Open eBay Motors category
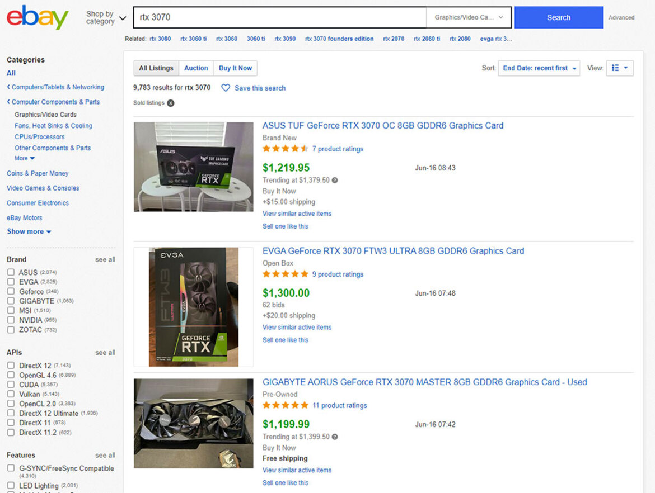Screen dimensions: 655x493 (24, 218)
